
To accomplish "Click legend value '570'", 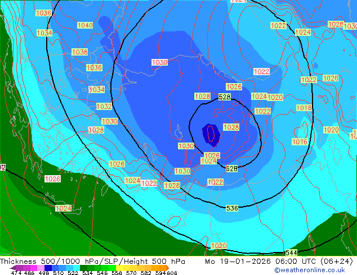I will pyautogui.click(x=131, y=273).
